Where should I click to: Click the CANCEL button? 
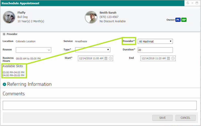[x=185, y=118]
